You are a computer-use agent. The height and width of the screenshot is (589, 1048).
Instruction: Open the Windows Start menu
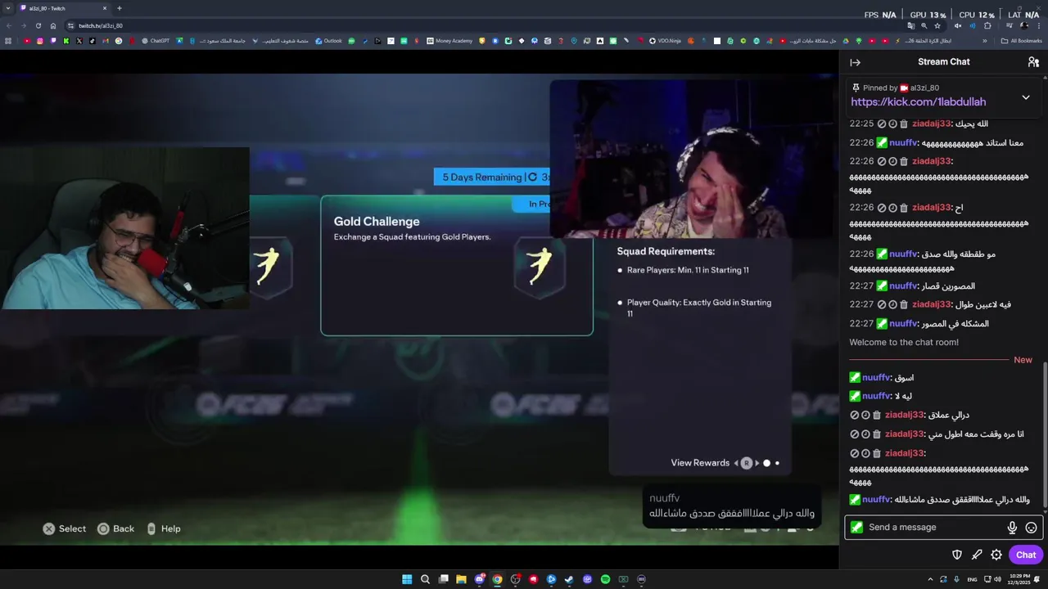click(407, 579)
